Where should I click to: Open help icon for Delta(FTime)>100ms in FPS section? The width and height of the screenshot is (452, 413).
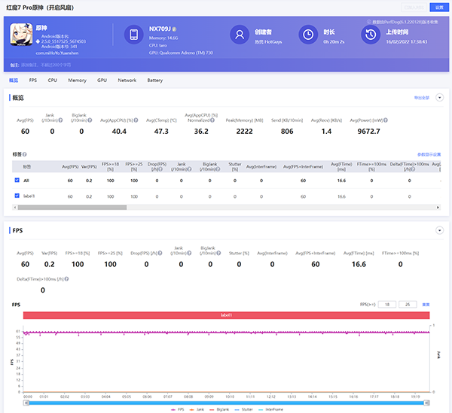pyautogui.click(x=66, y=279)
